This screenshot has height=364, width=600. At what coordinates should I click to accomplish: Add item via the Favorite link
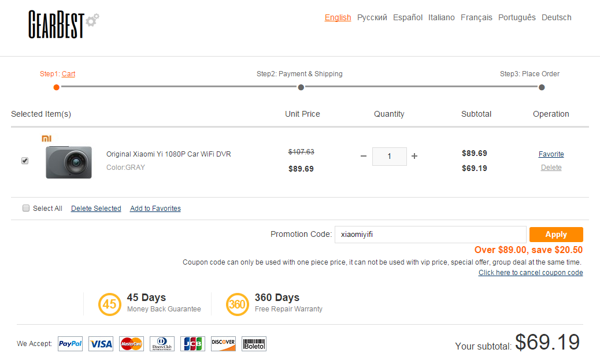tap(551, 154)
